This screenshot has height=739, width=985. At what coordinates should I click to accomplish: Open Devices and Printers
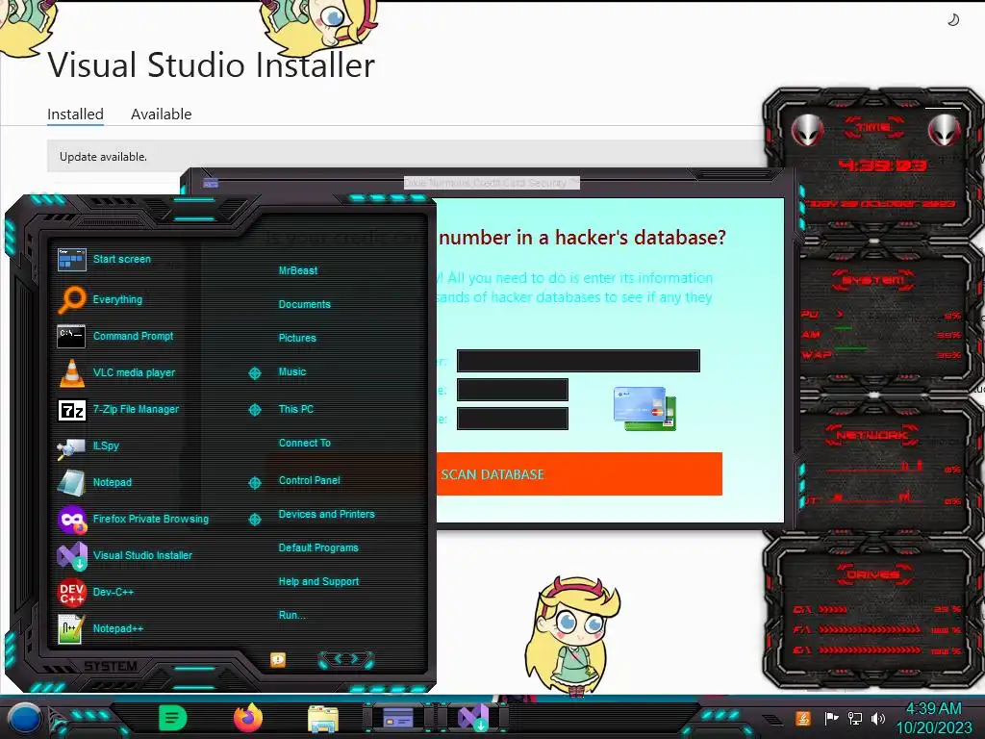point(326,514)
